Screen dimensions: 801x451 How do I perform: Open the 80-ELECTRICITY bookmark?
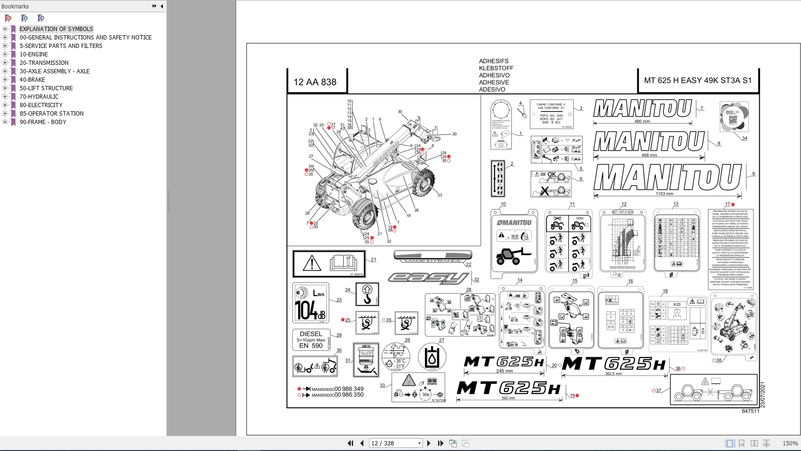click(41, 105)
